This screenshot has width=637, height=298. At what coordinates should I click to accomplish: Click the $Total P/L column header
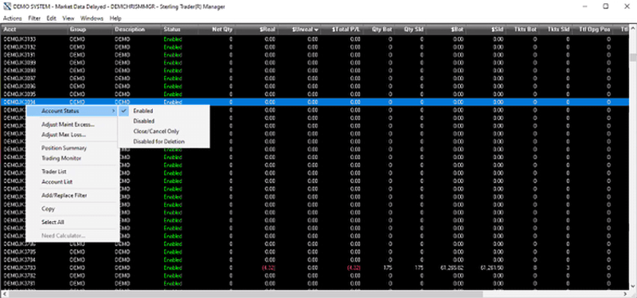point(342,29)
